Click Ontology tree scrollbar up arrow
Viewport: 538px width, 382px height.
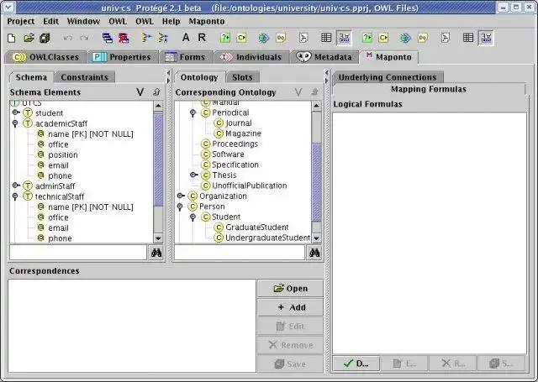316,106
